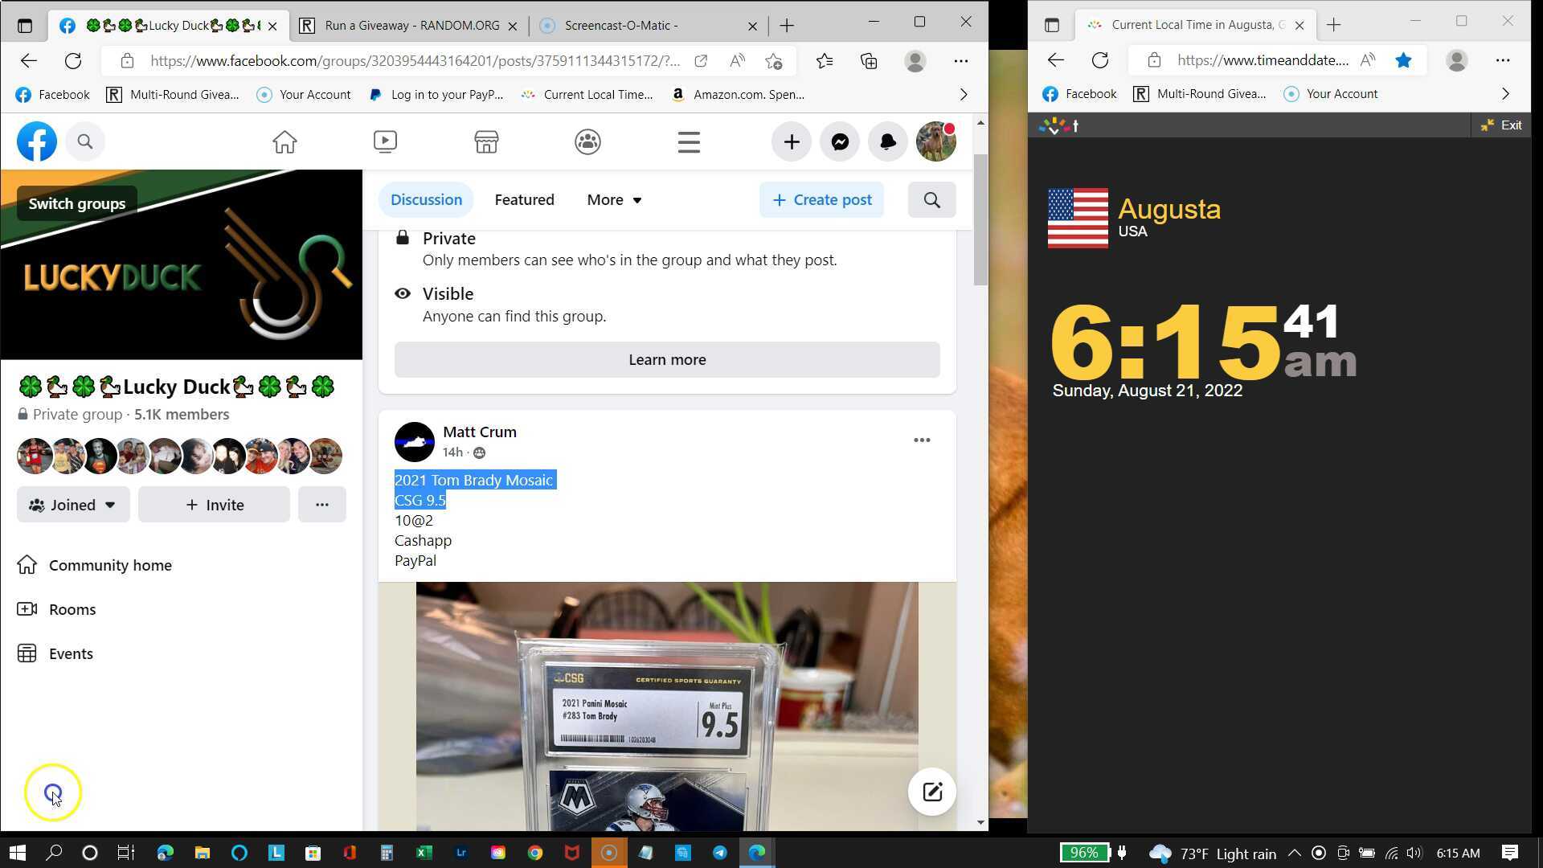This screenshot has width=1543, height=868.
Task: Expand the Joined dropdown
Action: [73, 505]
